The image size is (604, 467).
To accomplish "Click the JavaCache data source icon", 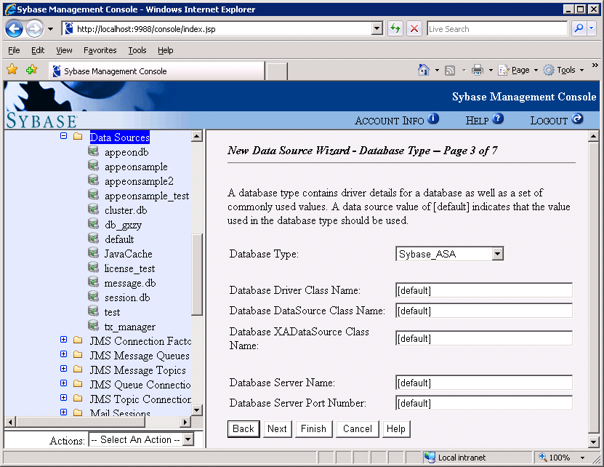I will pos(93,252).
